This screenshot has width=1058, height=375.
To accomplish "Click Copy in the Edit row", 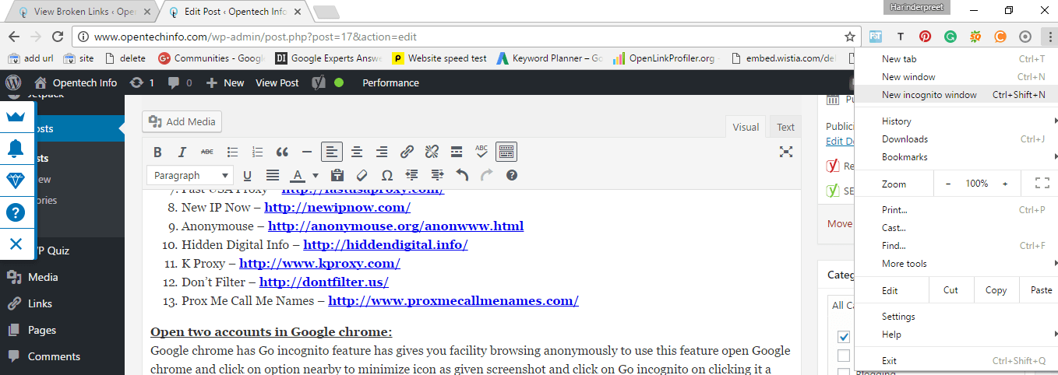I will point(996,289).
